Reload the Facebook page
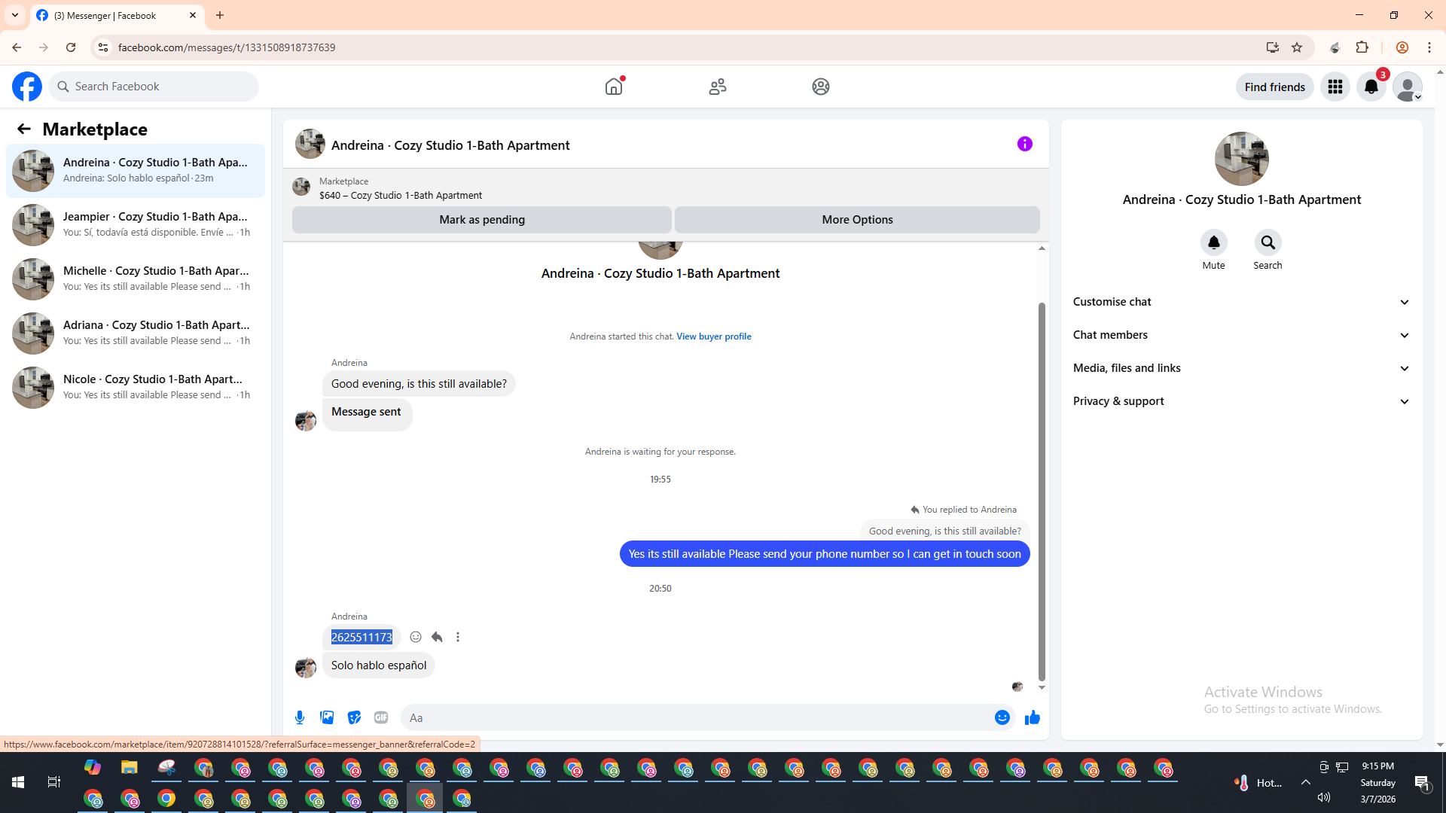Viewport: 1446px width, 813px height. click(71, 47)
